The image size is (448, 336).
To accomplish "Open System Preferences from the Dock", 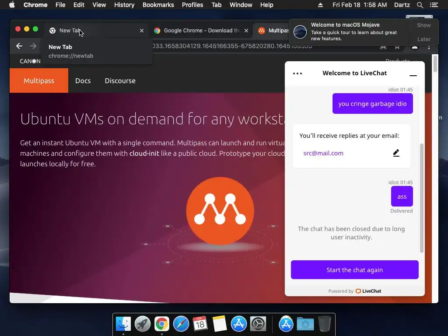I will point(258,324).
